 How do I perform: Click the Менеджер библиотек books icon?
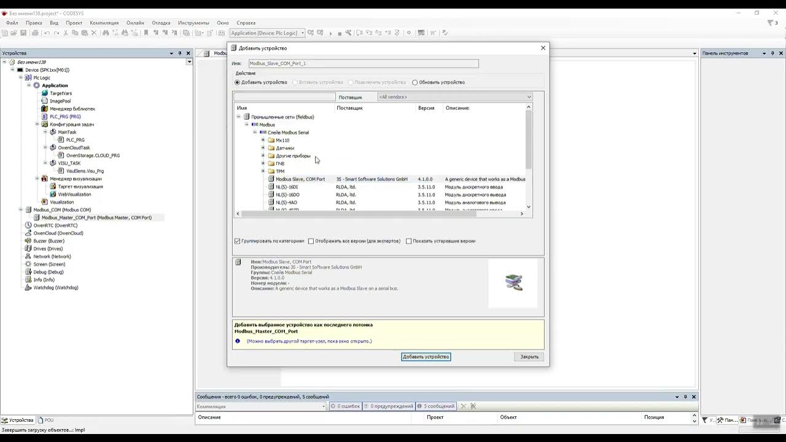coord(45,109)
